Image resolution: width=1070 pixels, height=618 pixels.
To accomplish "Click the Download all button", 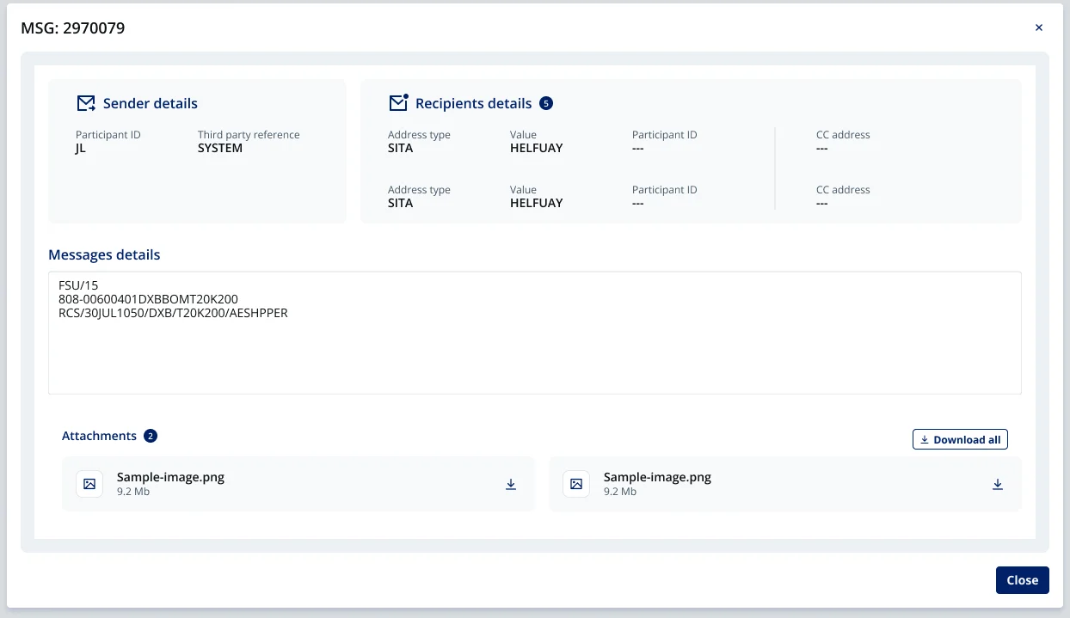I will point(960,439).
